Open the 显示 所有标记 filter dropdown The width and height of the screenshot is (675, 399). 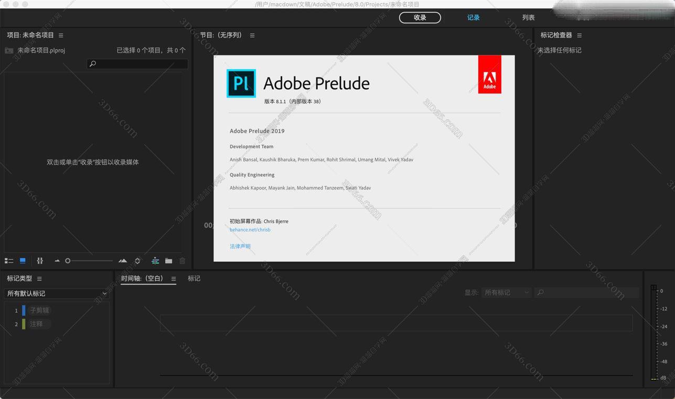[506, 293]
